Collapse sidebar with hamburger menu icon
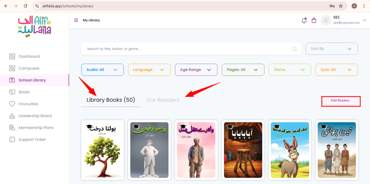 [x=76, y=20]
